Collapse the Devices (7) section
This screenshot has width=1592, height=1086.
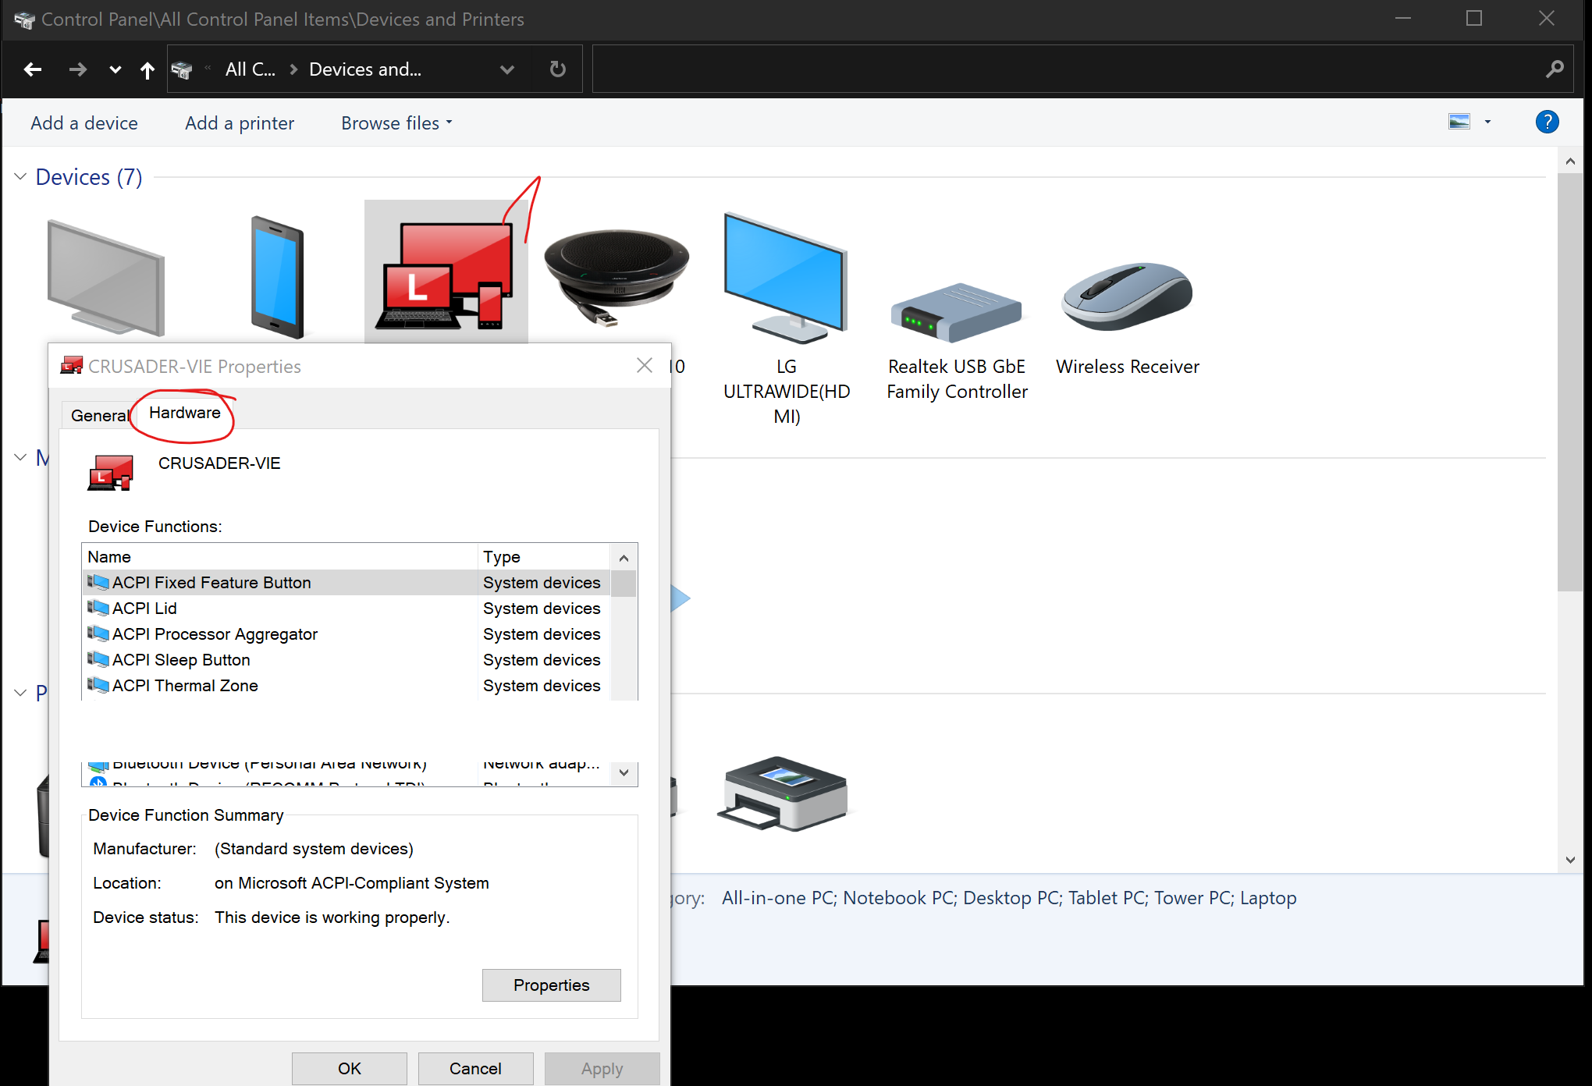[x=20, y=176]
